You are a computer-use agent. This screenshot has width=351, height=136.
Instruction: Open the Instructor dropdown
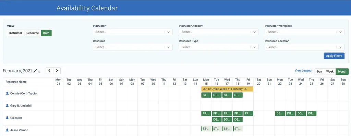tap(133, 32)
